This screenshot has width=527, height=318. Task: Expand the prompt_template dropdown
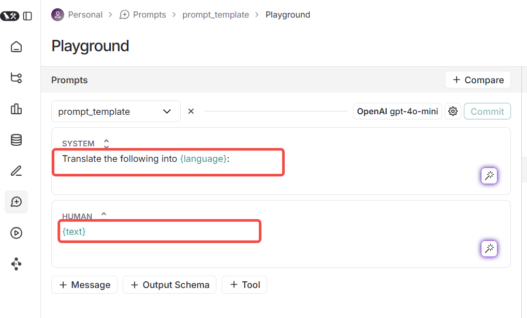click(116, 112)
